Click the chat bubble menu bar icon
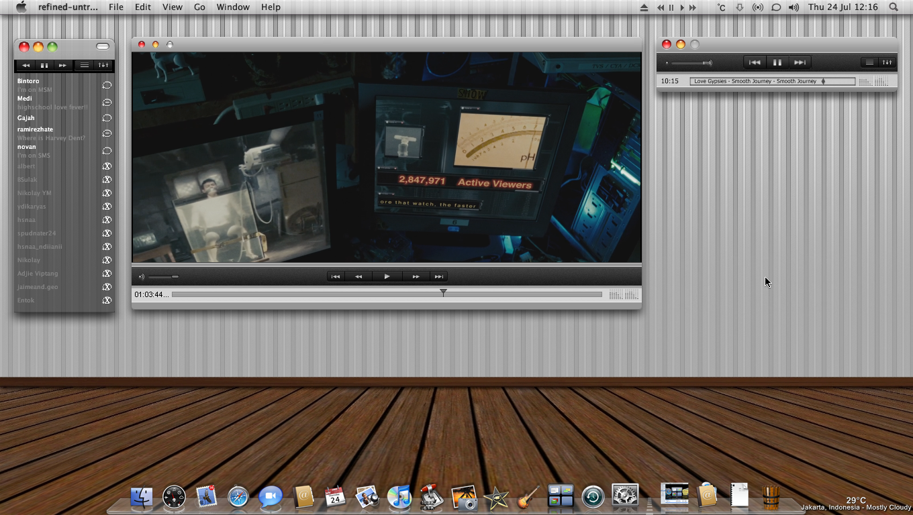The height and width of the screenshot is (515, 913). pyautogui.click(x=775, y=7)
